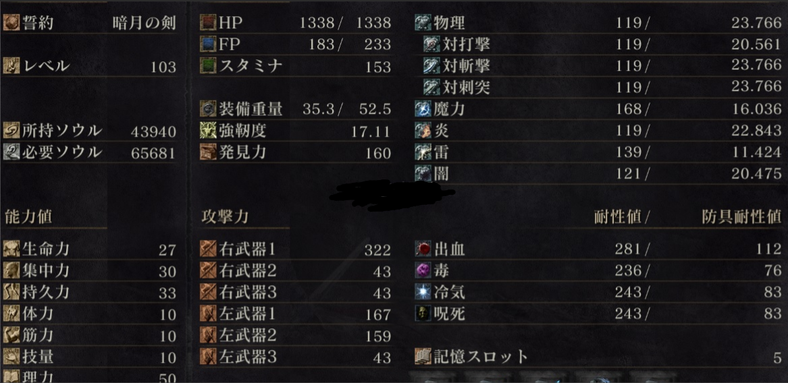
Task: Click the 冷気 frost resistance icon
Action: point(423,292)
